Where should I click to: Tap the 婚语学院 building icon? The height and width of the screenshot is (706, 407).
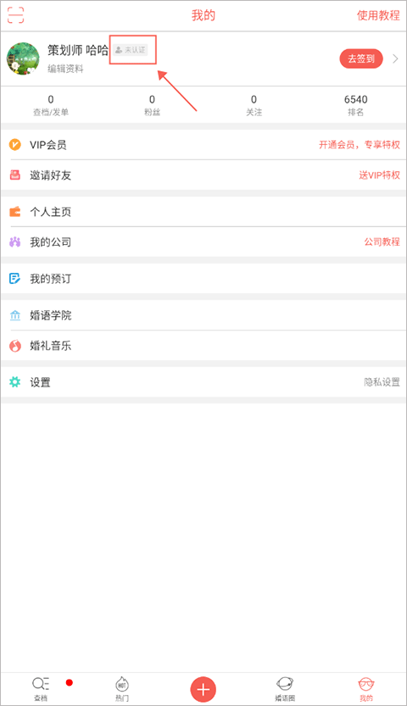15,315
